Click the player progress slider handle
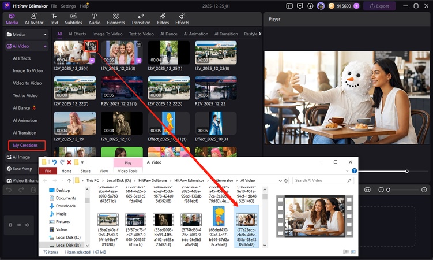This screenshot has height=260, width=433. 407,171
